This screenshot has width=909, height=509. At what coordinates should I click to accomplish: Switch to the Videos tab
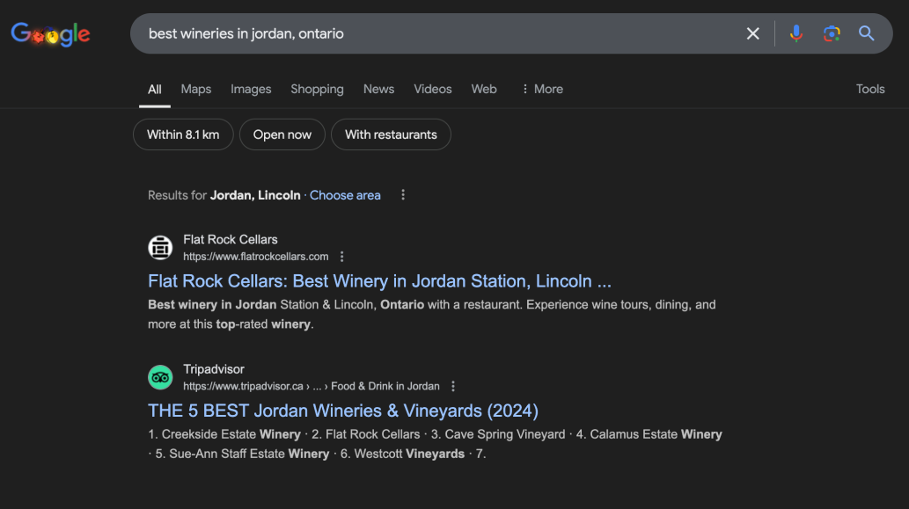tap(432, 89)
